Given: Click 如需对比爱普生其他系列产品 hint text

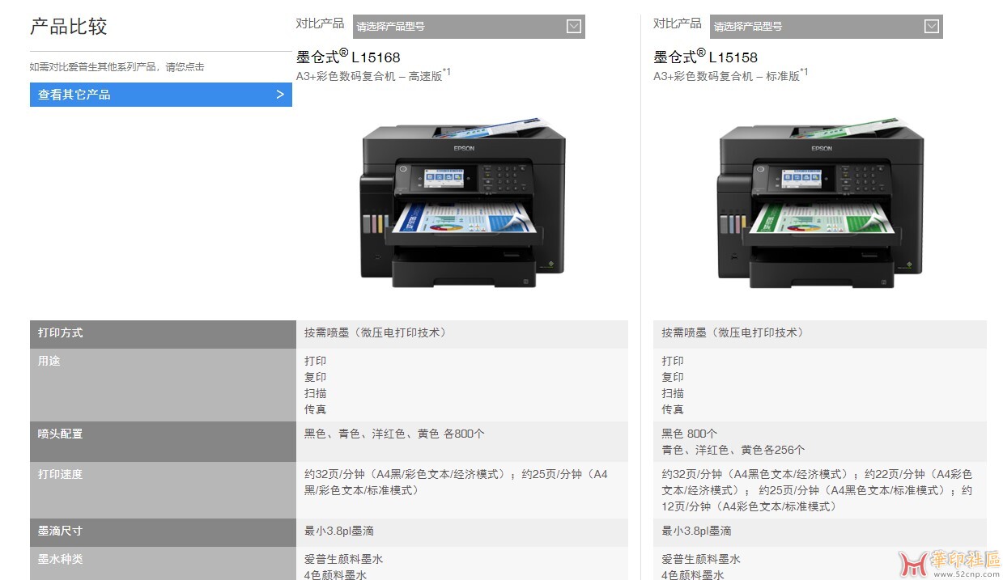Looking at the screenshot, I should [x=117, y=67].
